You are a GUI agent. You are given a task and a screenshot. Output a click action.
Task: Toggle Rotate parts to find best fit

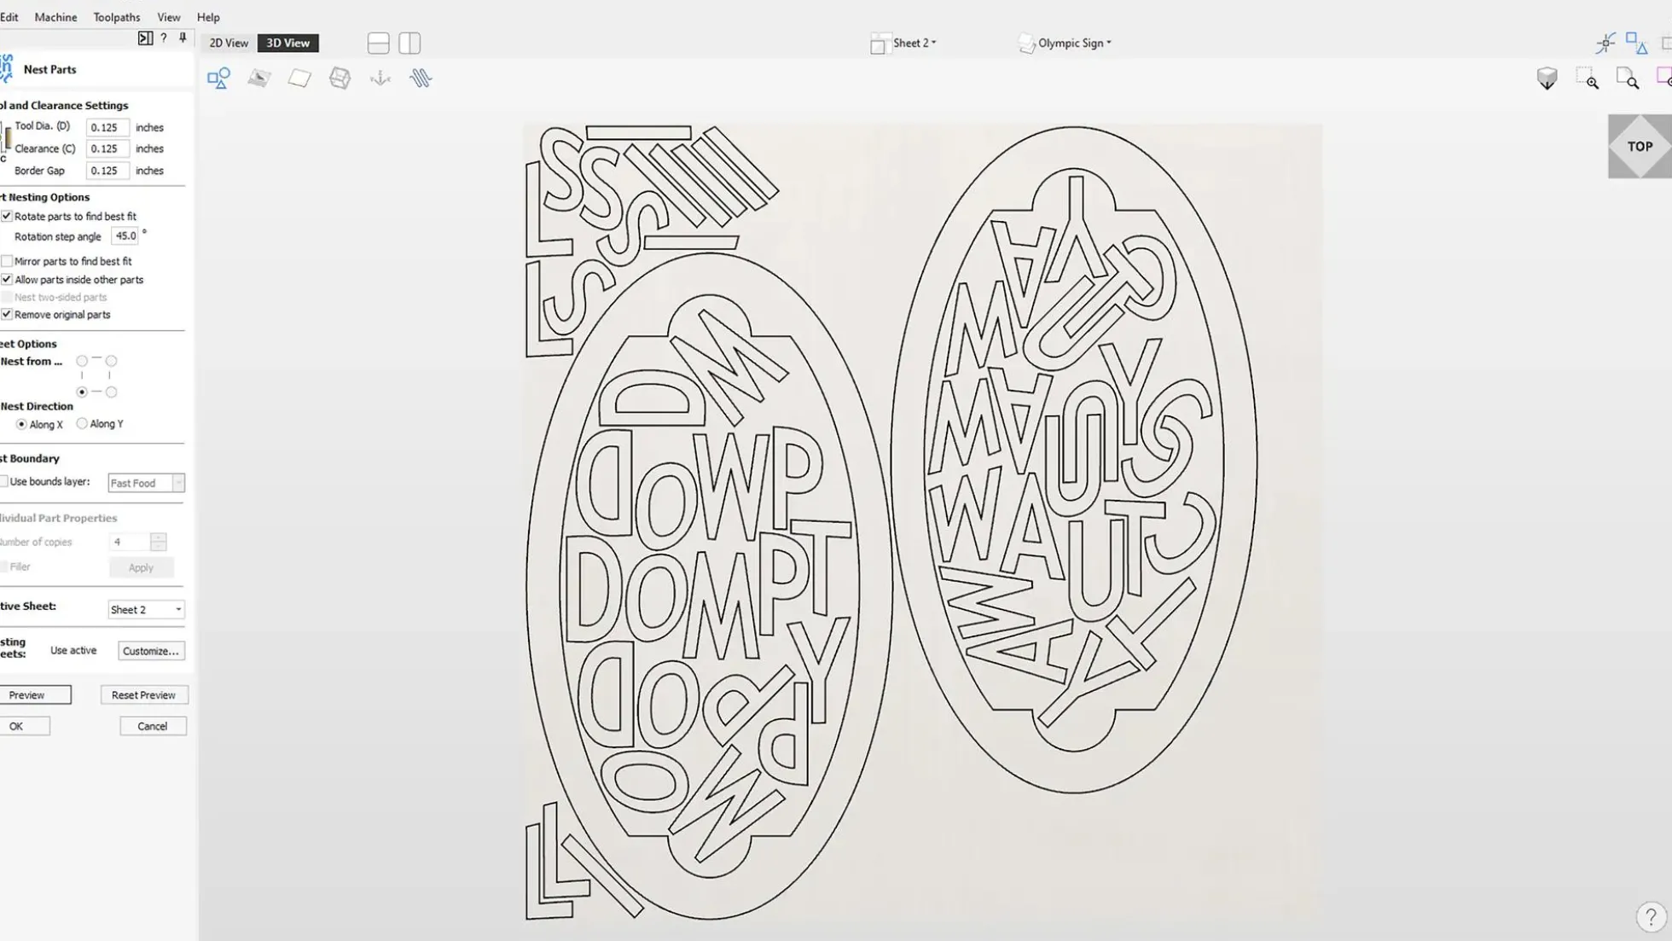pos(7,217)
